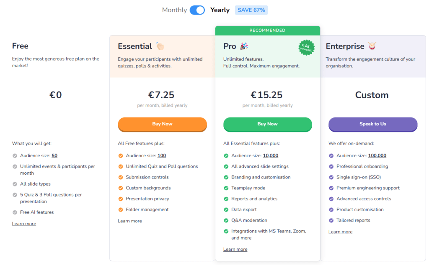Viewport: 429px width, 265px height.
Task: Open Learn more under the Free plan
Action: (24, 224)
